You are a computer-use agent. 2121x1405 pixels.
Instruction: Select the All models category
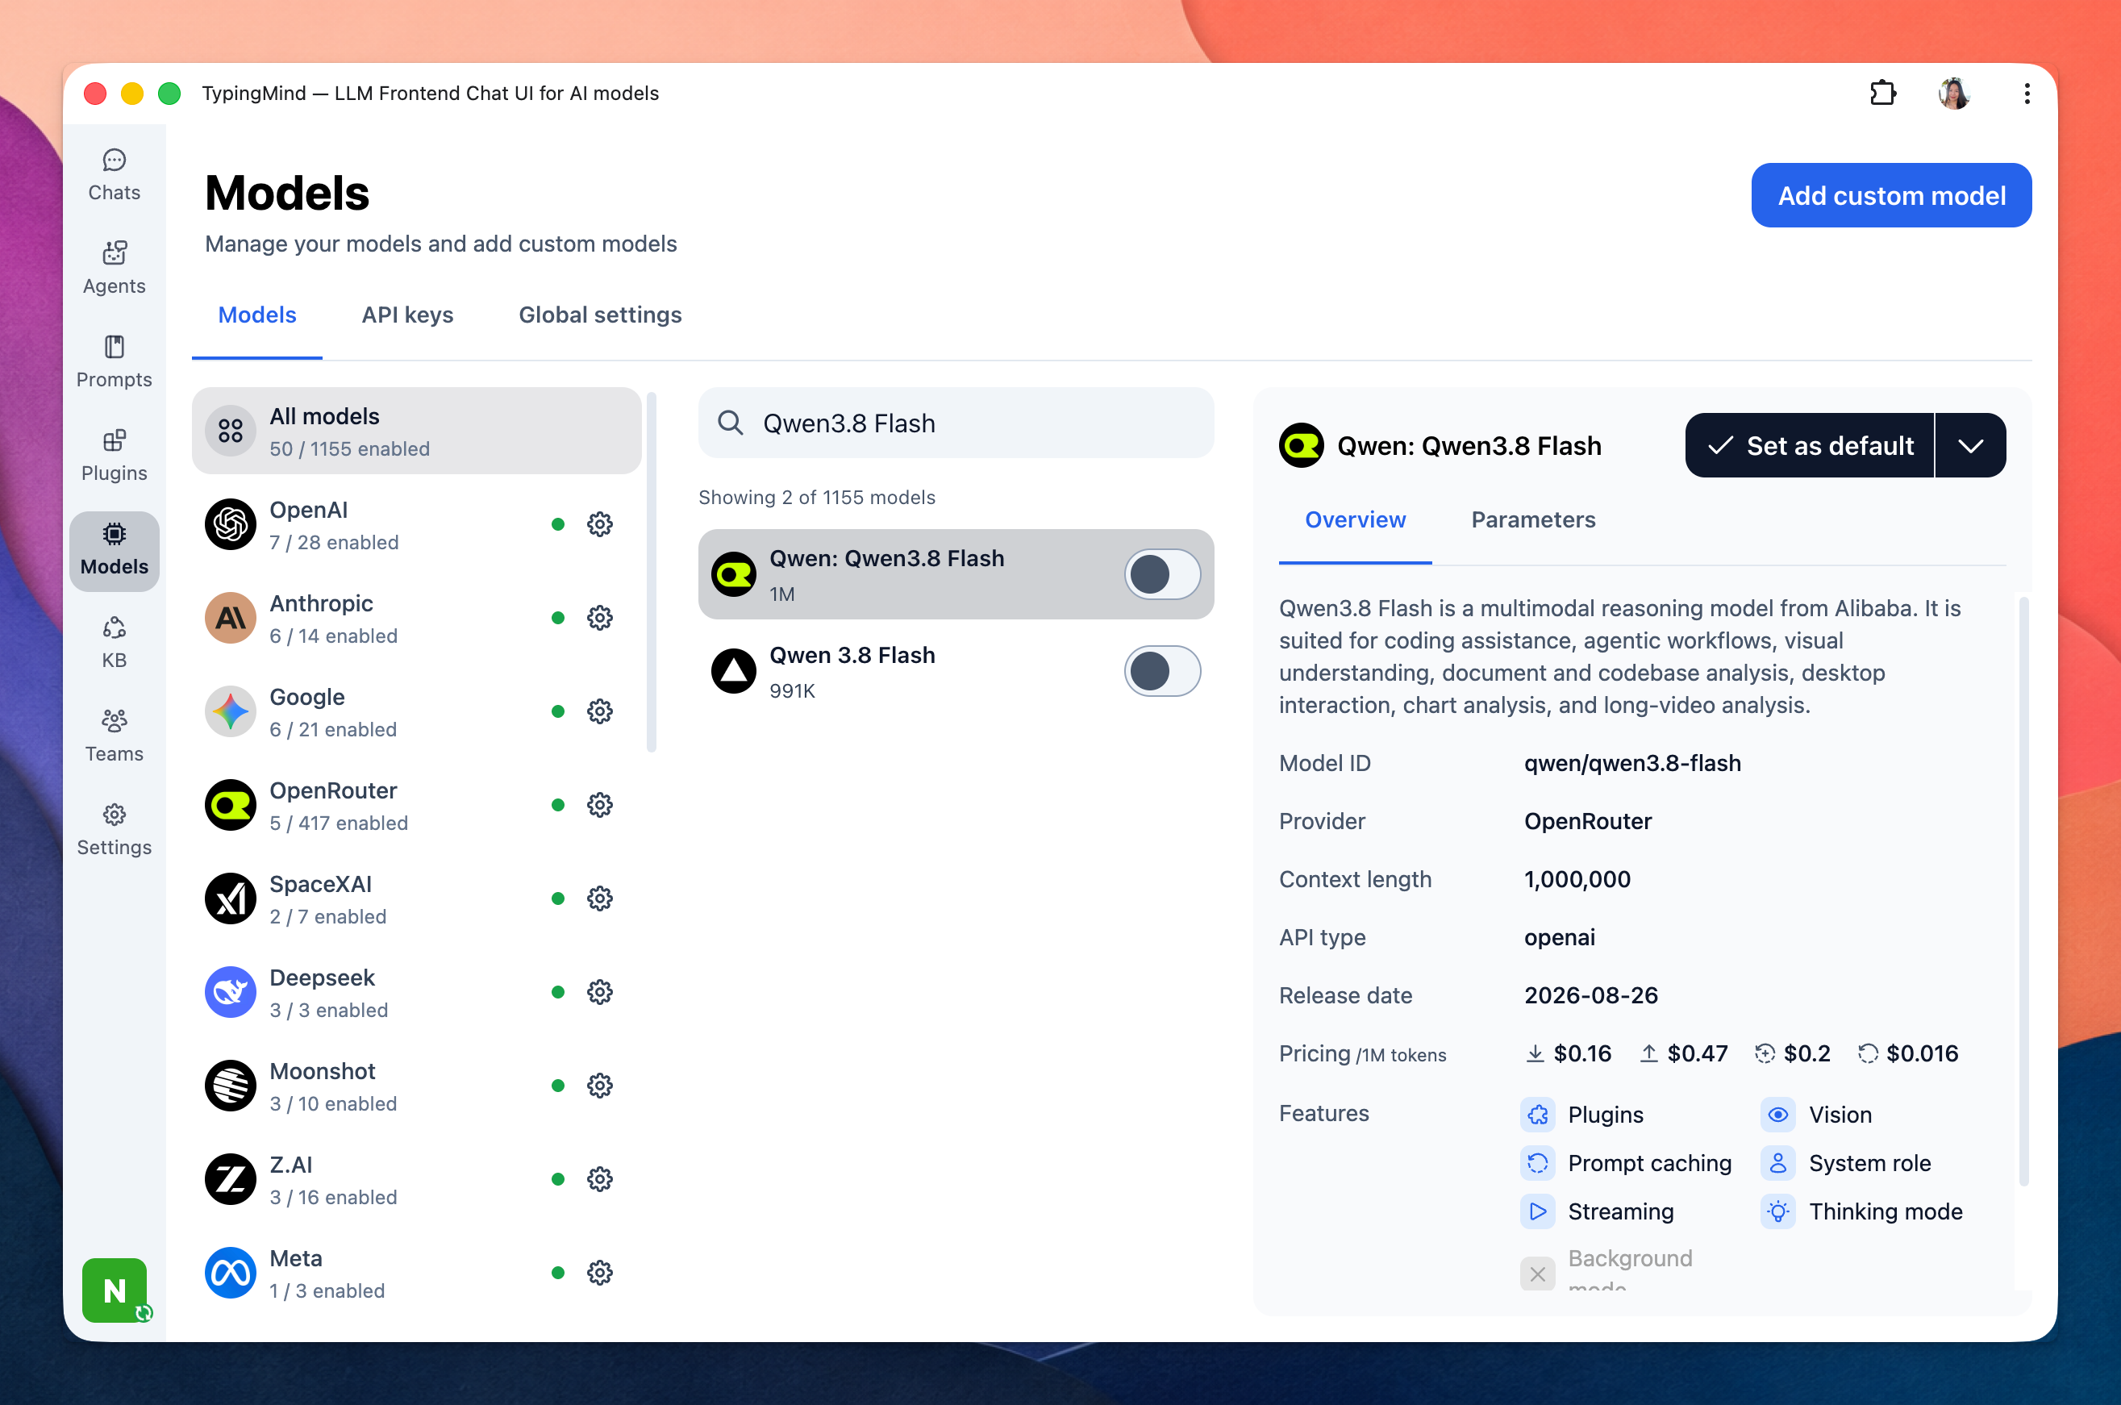point(416,431)
